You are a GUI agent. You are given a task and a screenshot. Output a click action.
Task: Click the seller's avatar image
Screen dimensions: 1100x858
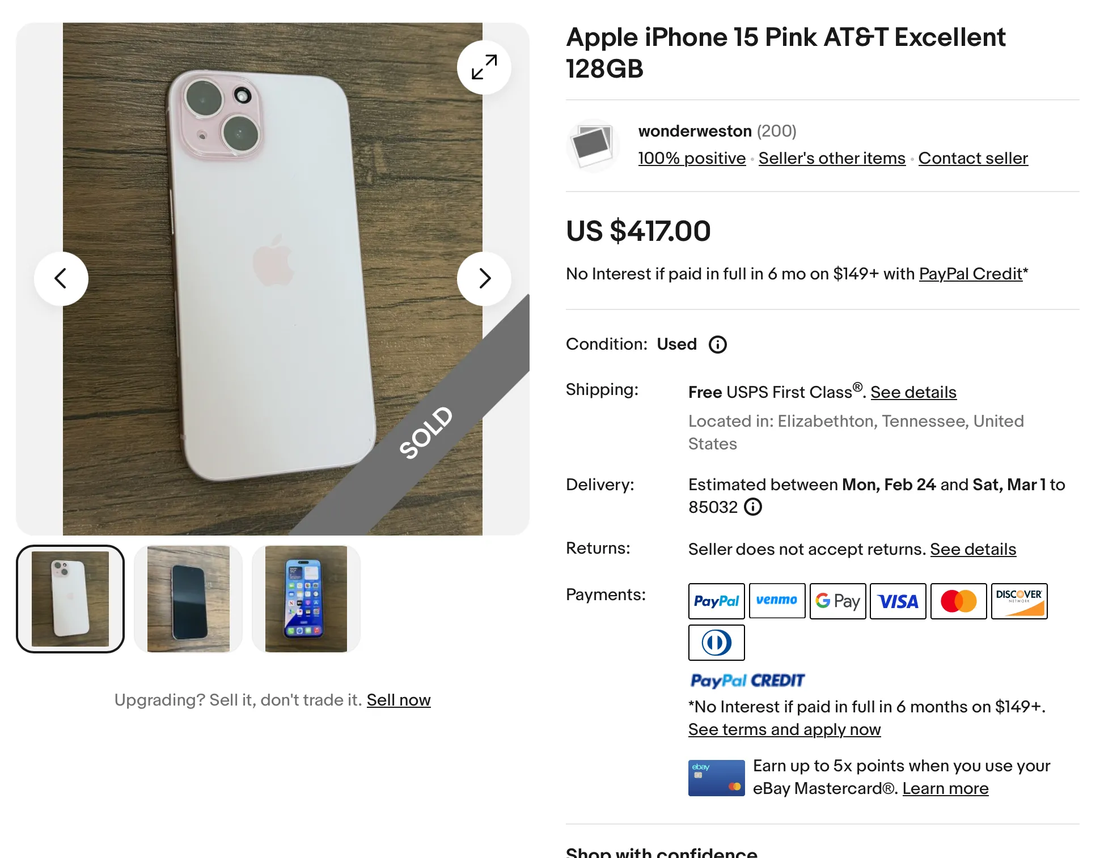pyautogui.click(x=593, y=145)
